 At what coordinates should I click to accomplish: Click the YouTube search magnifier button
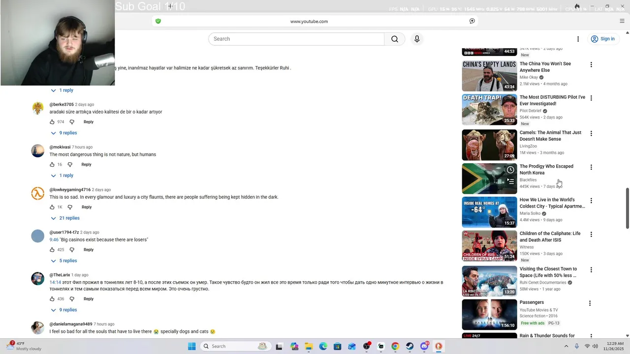(x=395, y=39)
